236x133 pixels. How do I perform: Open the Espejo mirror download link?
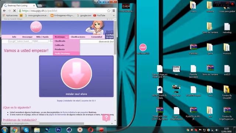click(x=60, y=100)
